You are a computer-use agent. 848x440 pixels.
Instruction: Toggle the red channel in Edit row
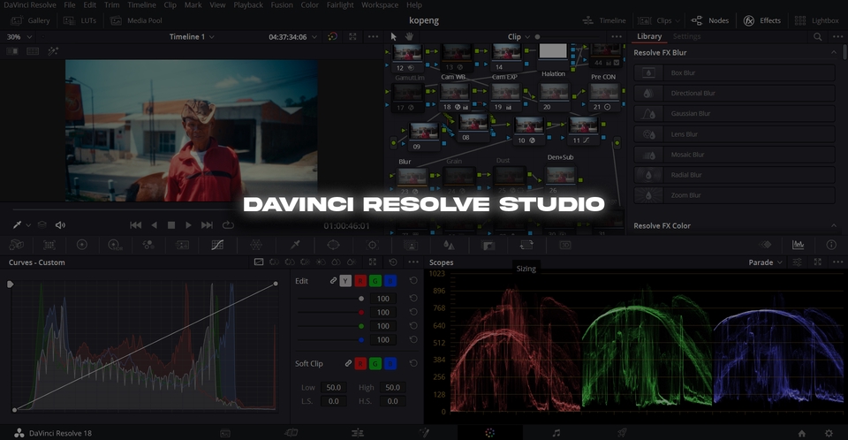coord(360,281)
